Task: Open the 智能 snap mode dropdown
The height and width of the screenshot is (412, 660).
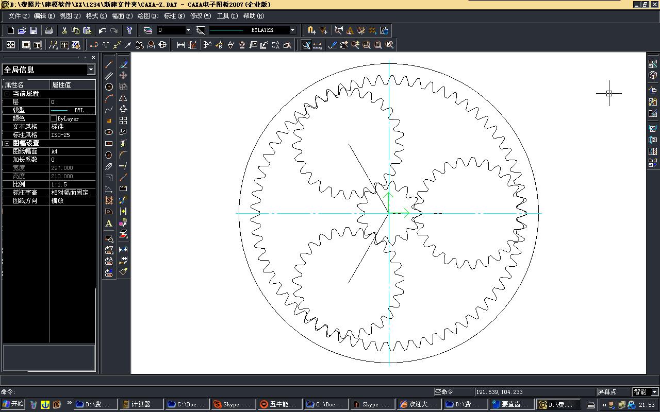Action: (x=655, y=392)
